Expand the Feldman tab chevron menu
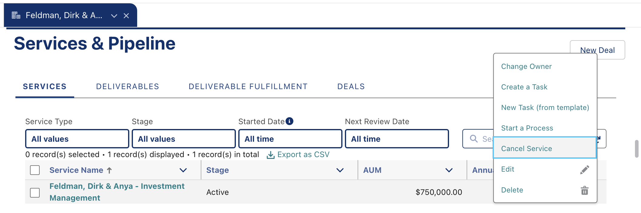641x213 pixels. [x=114, y=16]
